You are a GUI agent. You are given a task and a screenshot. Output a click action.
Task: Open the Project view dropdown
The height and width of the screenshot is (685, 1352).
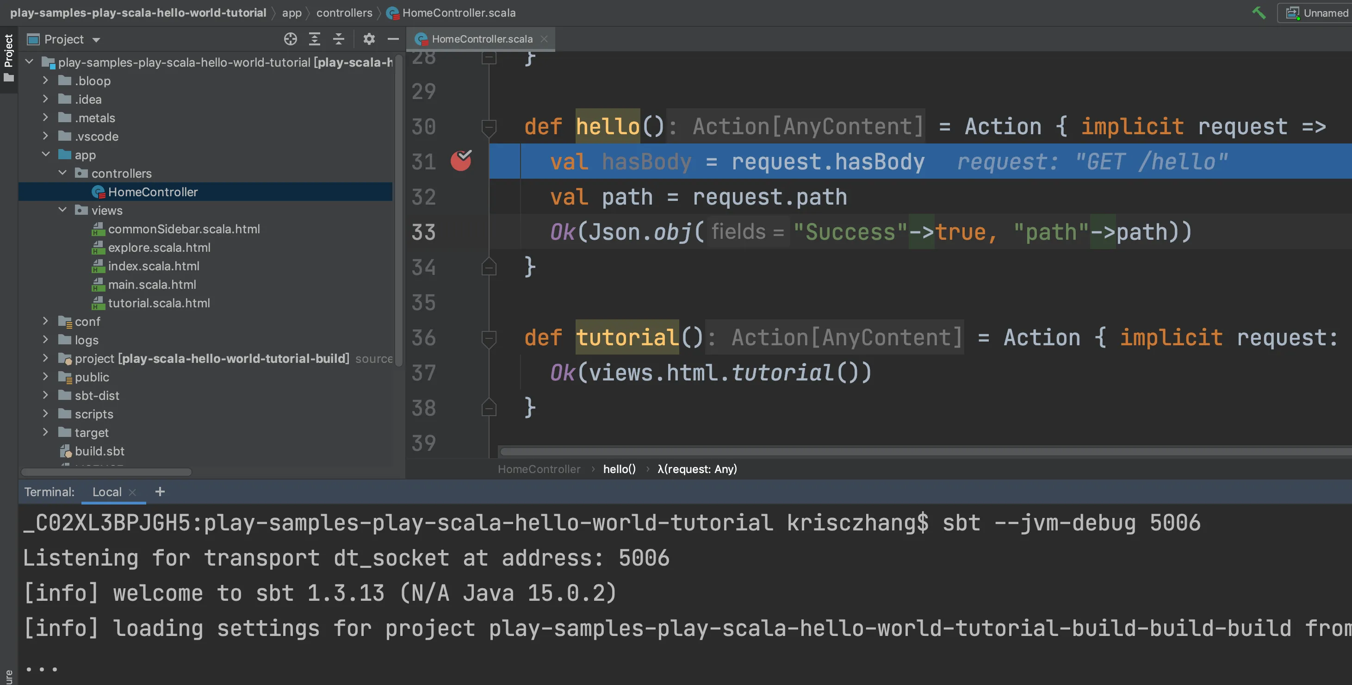coord(96,40)
